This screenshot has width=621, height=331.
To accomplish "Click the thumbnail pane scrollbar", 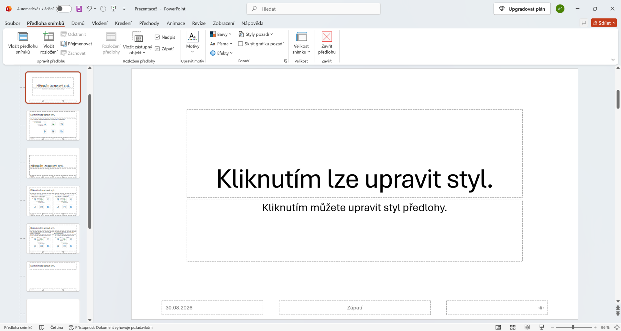I will [90, 161].
